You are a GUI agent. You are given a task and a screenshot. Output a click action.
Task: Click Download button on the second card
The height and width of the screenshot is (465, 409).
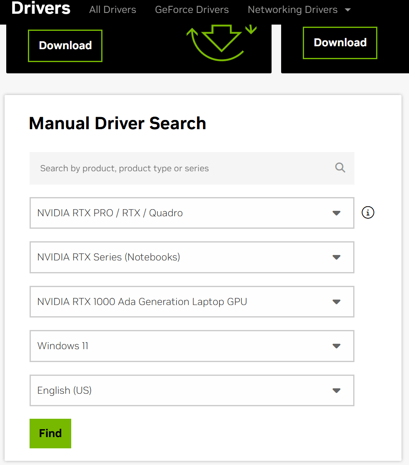(x=340, y=42)
